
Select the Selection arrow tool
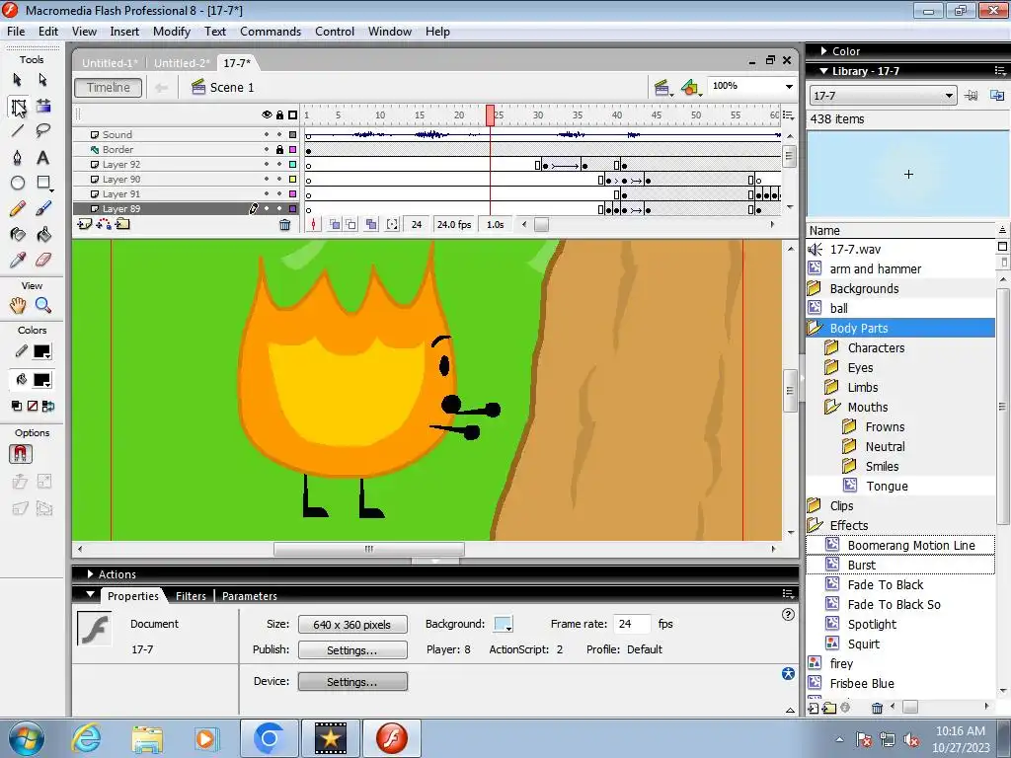[18, 80]
